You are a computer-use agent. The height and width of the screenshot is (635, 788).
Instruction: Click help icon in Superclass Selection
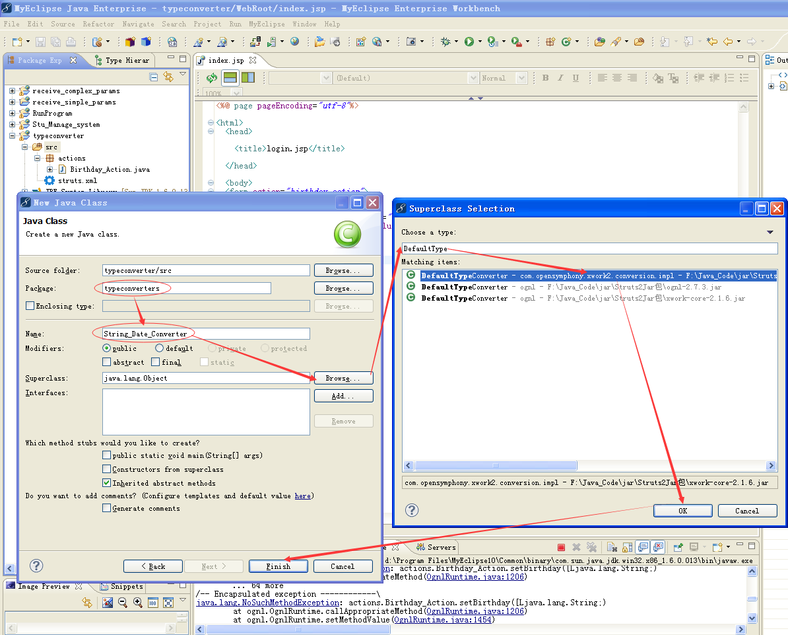412,510
